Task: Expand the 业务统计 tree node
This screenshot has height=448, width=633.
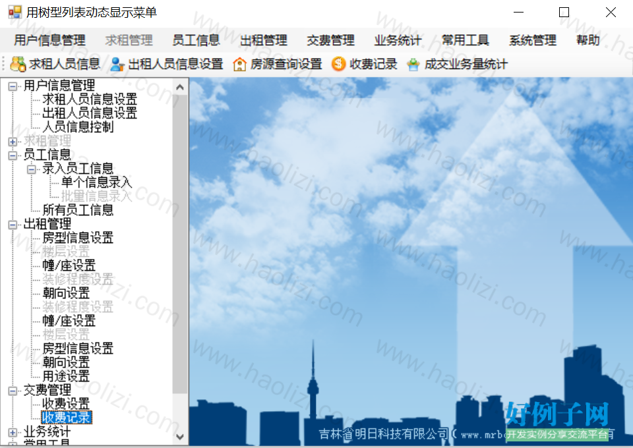Action: (x=13, y=432)
